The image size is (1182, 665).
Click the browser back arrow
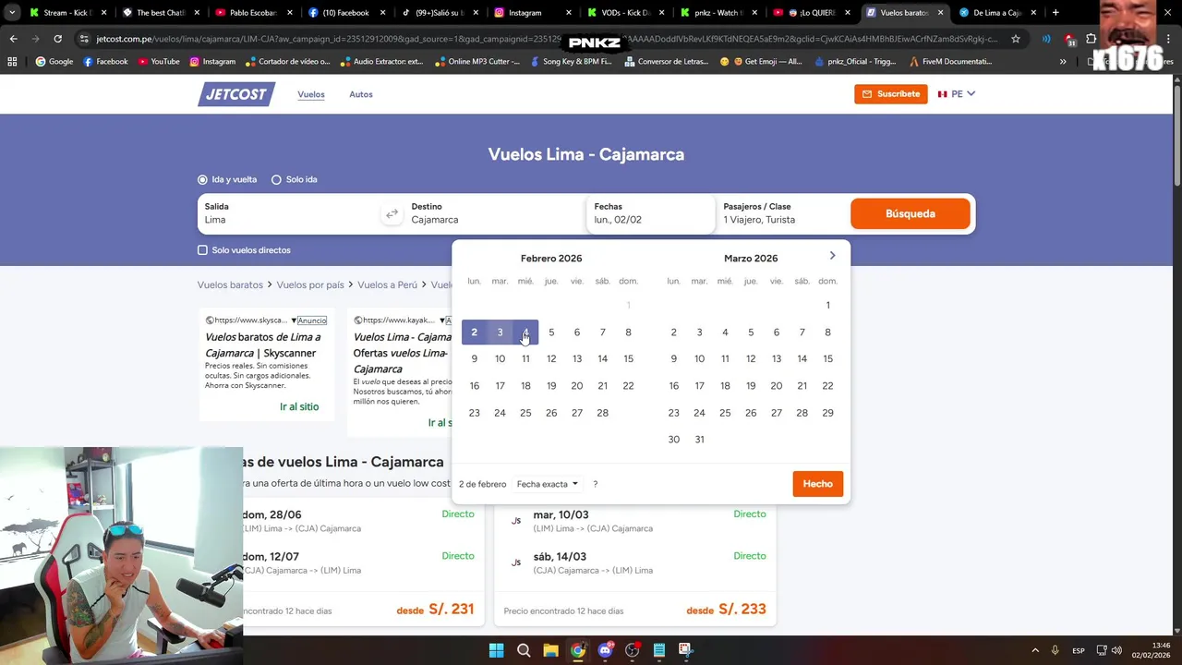coord(13,39)
